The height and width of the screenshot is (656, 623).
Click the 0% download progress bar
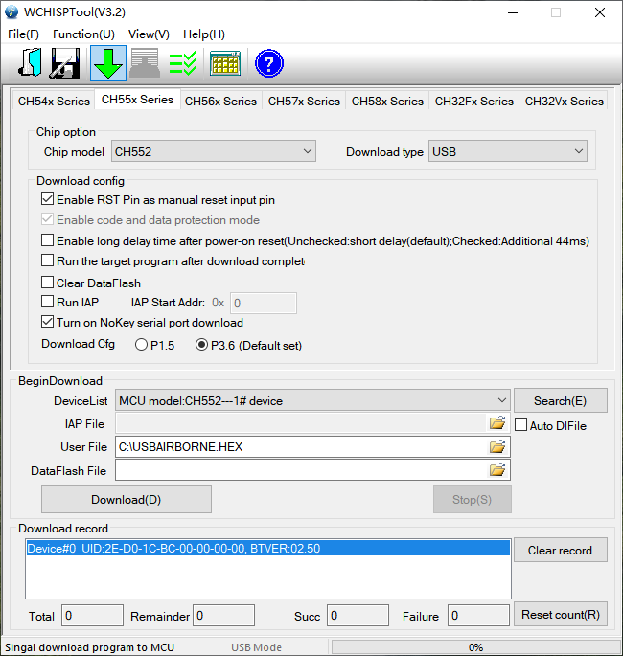(475, 647)
